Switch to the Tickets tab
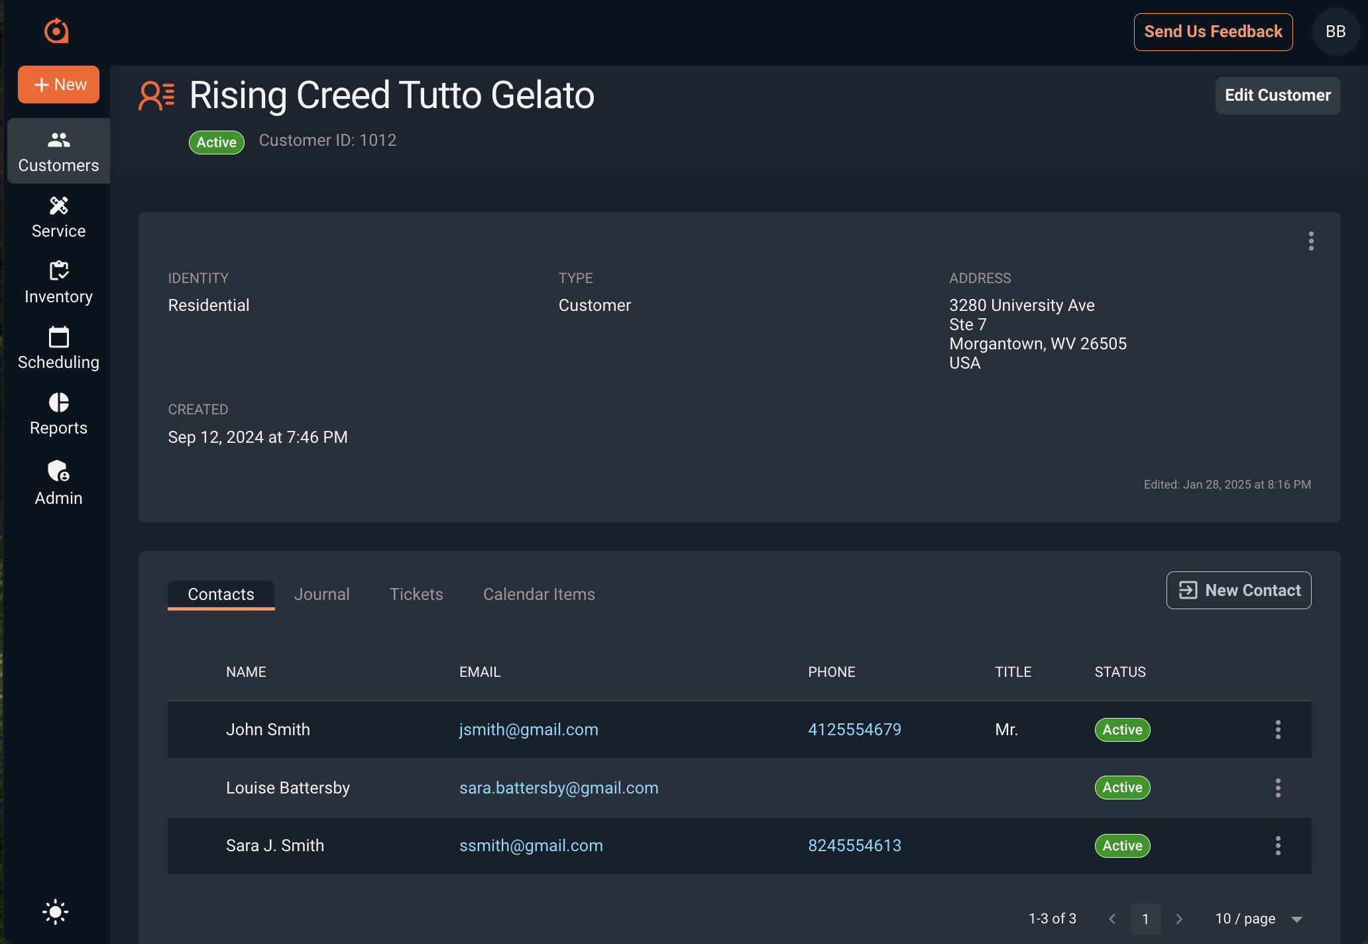The width and height of the screenshot is (1368, 944). tap(416, 594)
